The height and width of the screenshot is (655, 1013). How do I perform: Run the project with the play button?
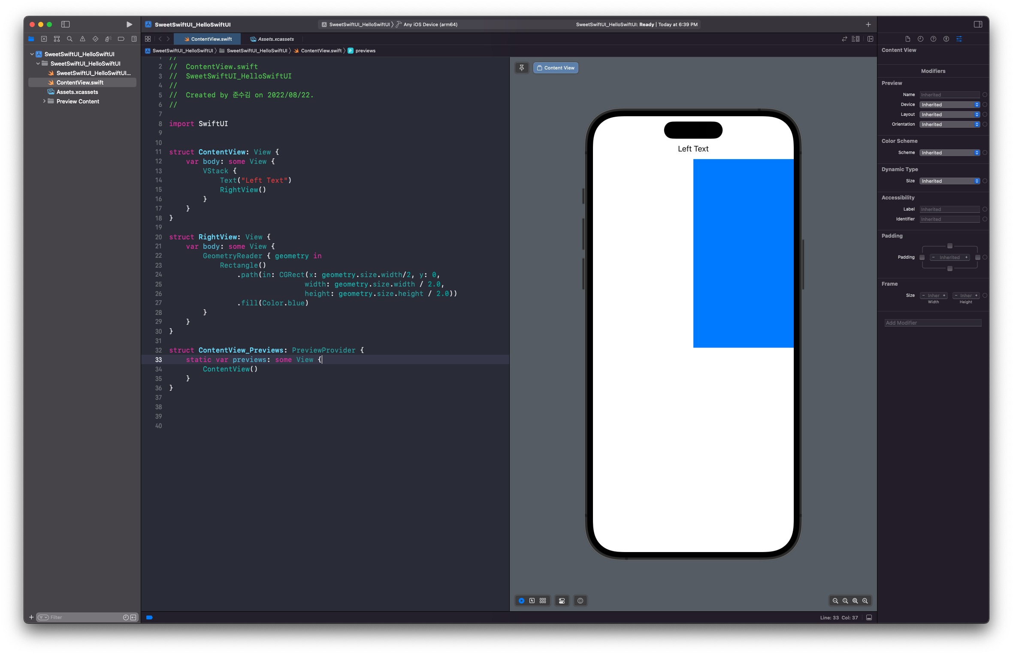pos(129,24)
